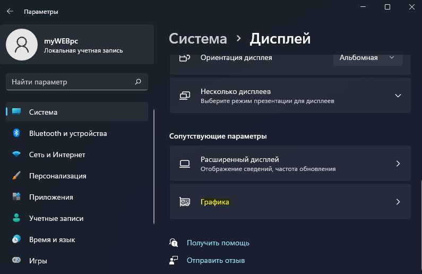The image size is (422, 274).
Task: Click Ориентация дисплея label
Action: pos(236,57)
